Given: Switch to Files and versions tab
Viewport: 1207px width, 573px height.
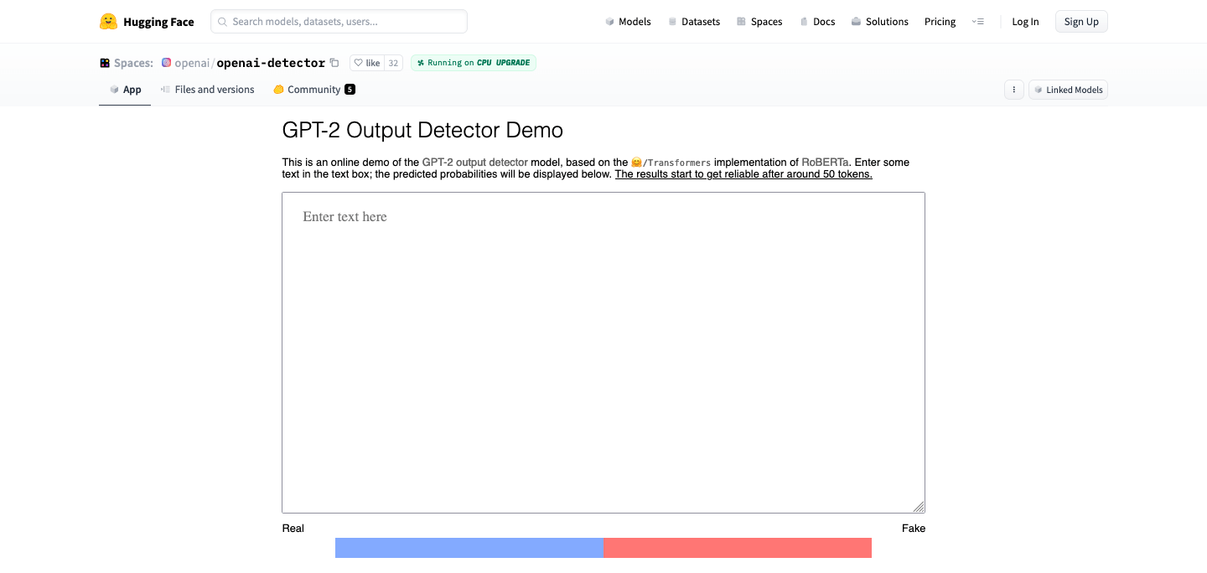Looking at the screenshot, I should (x=208, y=90).
